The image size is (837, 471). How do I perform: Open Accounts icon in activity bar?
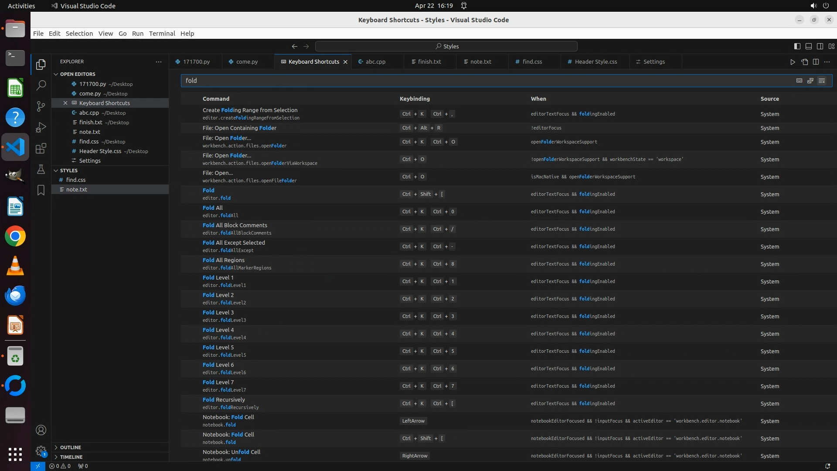pyautogui.click(x=41, y=430)
